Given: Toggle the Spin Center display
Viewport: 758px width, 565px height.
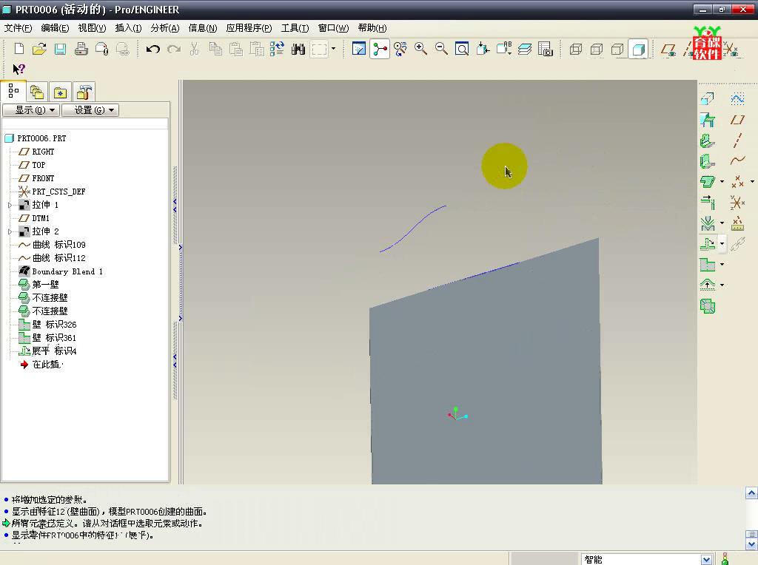Looking at the screenshot, I should (380, 49).
